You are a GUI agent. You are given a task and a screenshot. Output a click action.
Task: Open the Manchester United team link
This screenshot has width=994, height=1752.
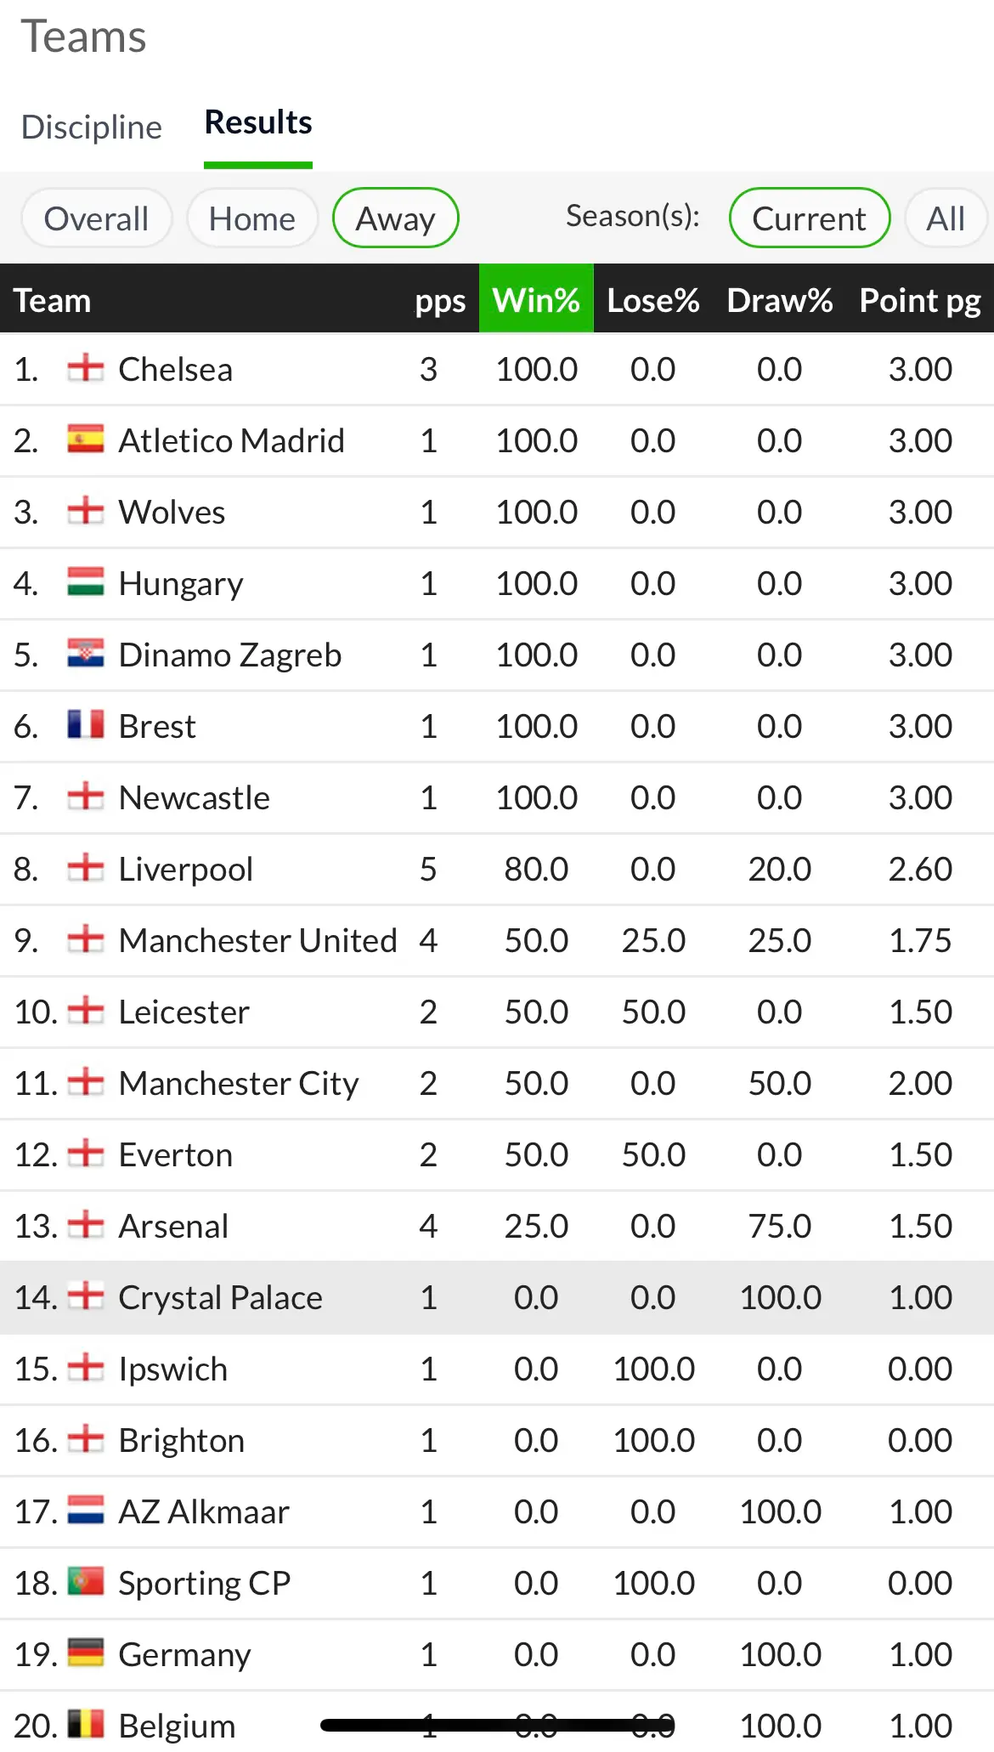click(x=258, y=940)
